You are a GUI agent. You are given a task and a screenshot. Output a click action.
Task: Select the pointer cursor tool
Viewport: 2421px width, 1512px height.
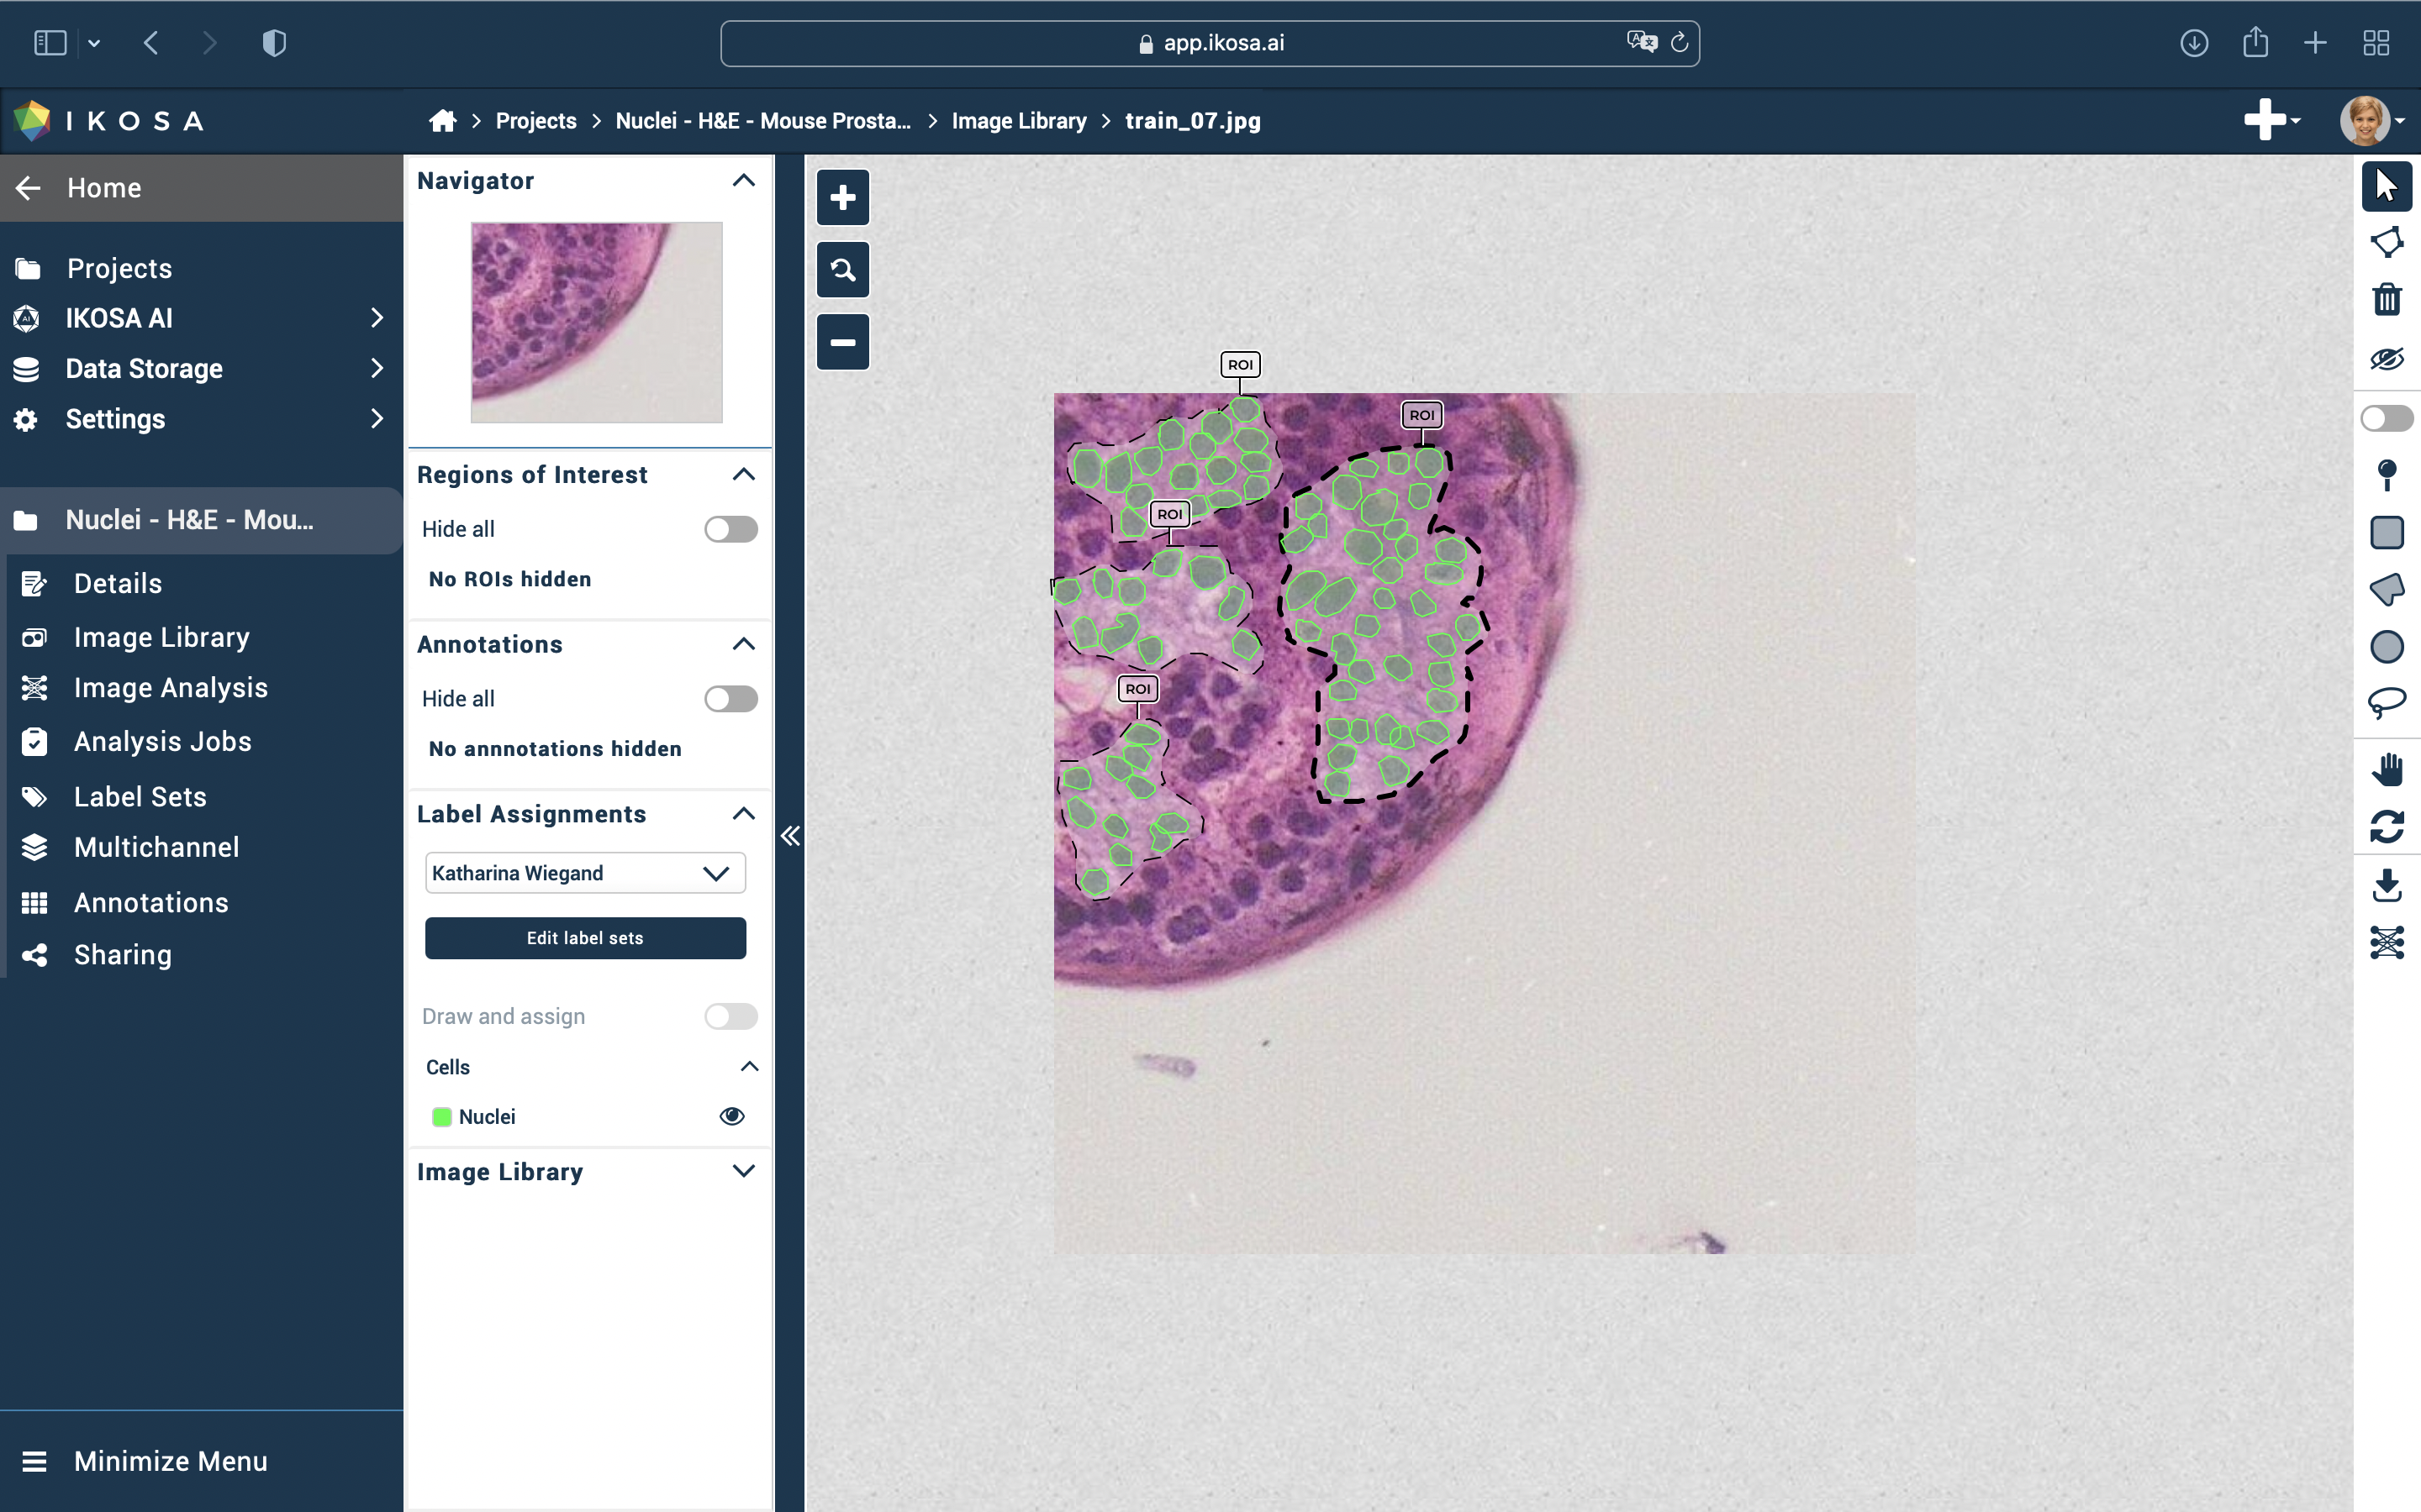point(2386,186)
